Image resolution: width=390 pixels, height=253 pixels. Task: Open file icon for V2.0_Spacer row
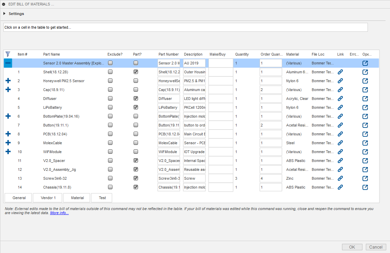click(x=365, y=161)
